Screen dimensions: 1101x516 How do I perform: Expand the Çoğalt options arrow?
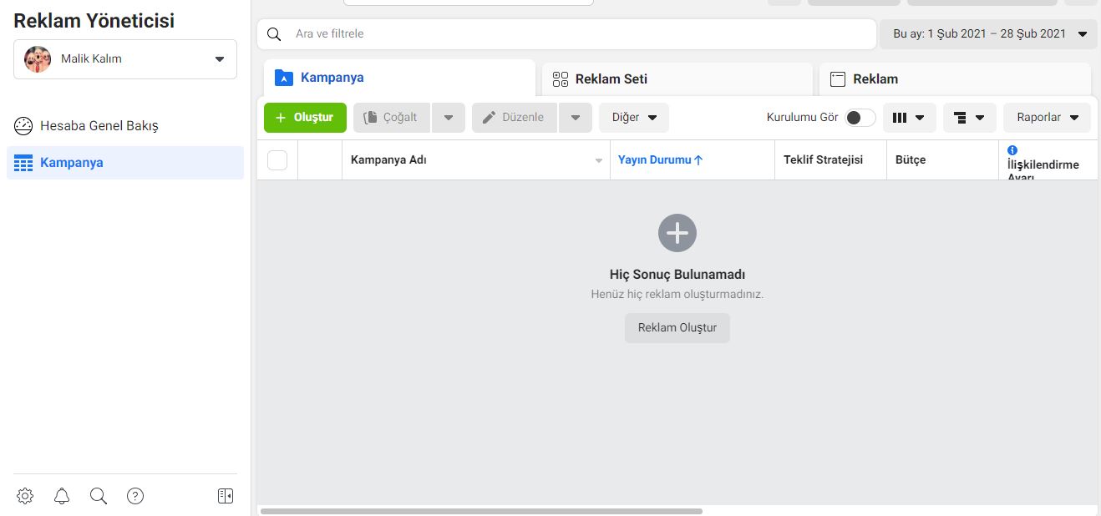point(449,118)
